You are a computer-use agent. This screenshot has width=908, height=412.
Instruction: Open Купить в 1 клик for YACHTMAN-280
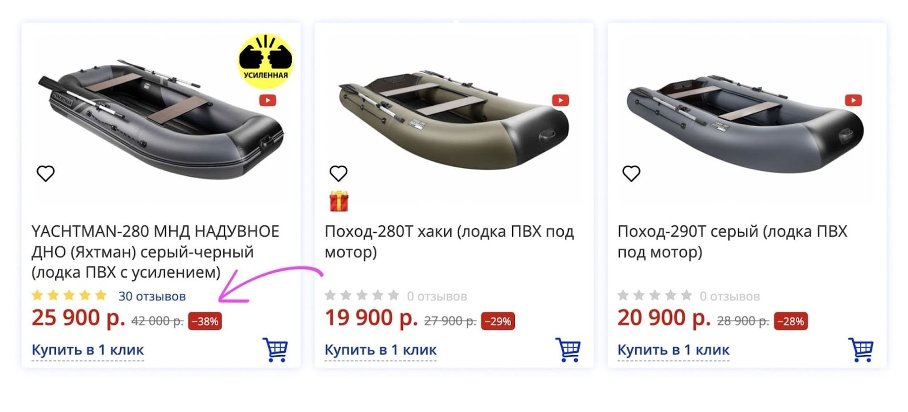point(87,350)
